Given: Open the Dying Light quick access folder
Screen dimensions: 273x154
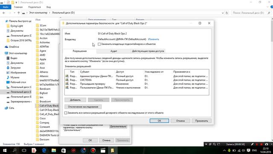Looking at the screenshot, I should pyautogui.click(x=15, y=26).
